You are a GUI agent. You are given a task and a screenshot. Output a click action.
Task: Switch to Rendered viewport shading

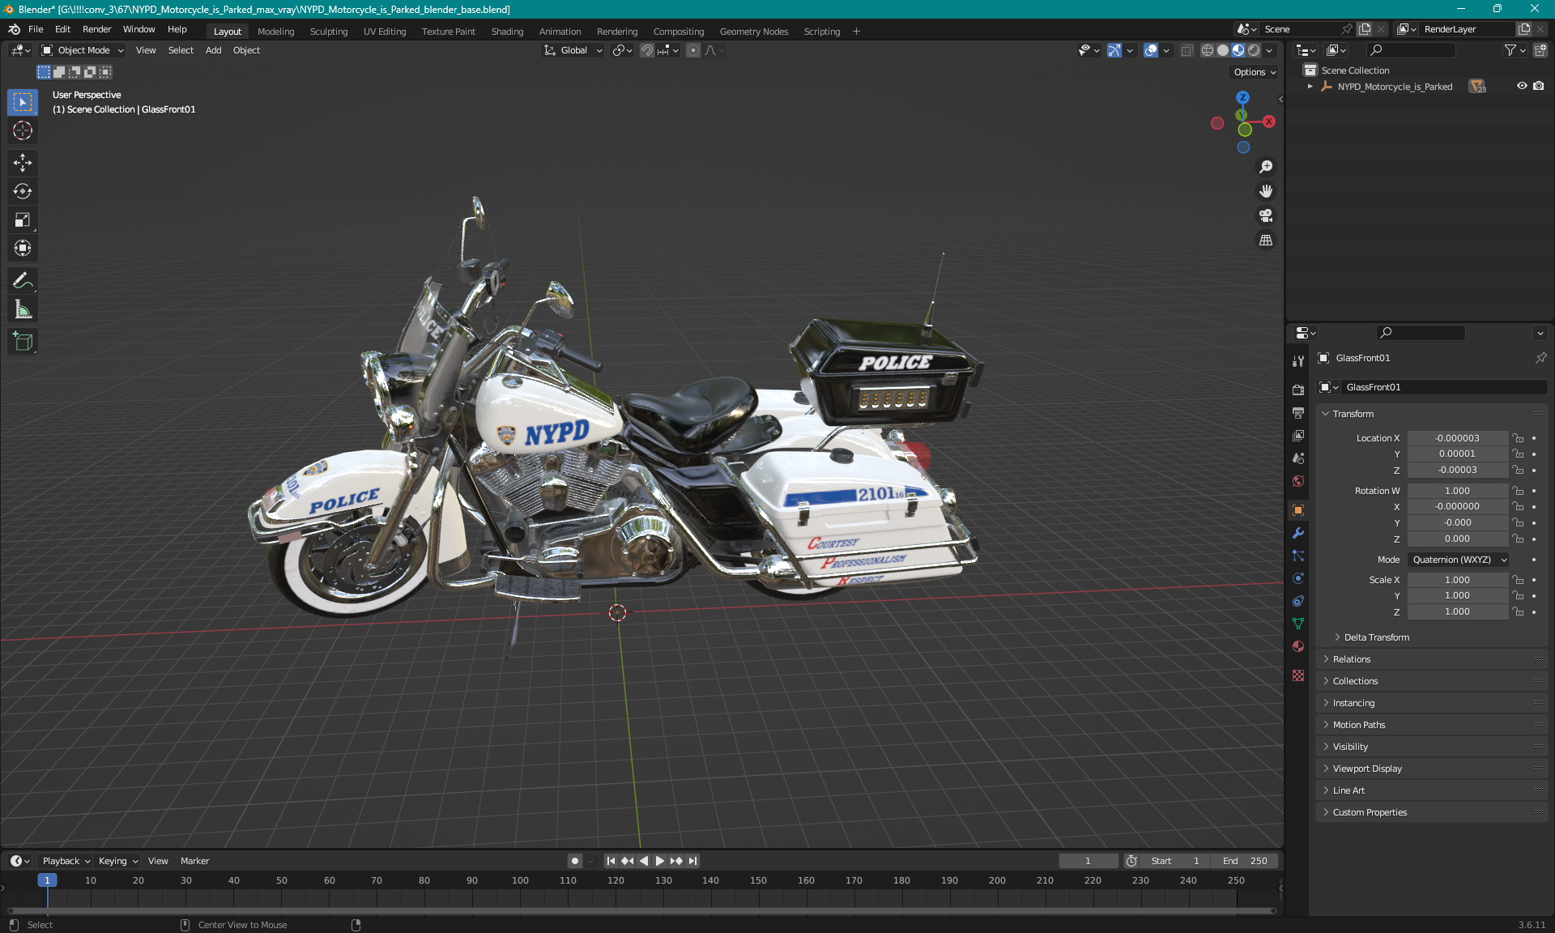[x=1254, y=50]
